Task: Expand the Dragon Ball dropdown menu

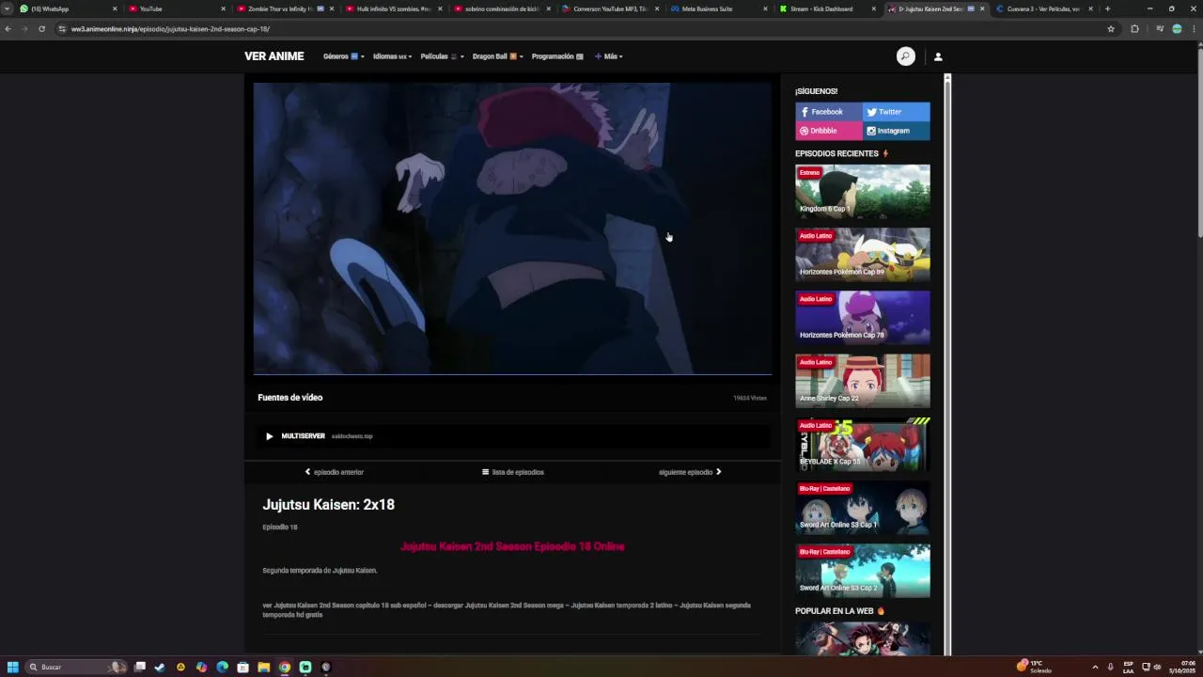Action: (497, 56)
